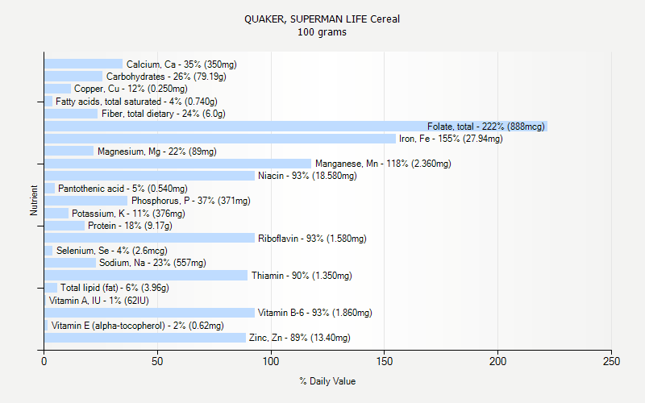Click the Riboflavin bar in the chart
The height and width of the screenshot is (403, 645).
(x=150, y=238)
